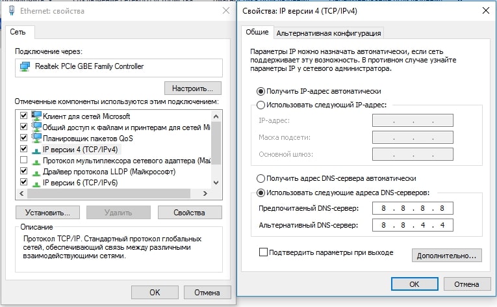This screenshot has width=497, height=307.
Task: Switch to the Общие tab
Action: coord(257,32)
